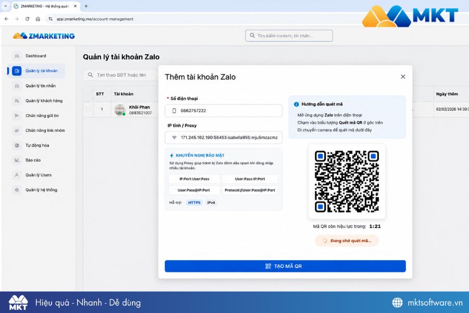Viewport: 469px width, 313px height.
Task: Click the date 02/02/2026 cell
Action: (x=452, y=110)
